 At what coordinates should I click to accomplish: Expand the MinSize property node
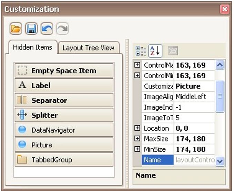tap(138, 149)
